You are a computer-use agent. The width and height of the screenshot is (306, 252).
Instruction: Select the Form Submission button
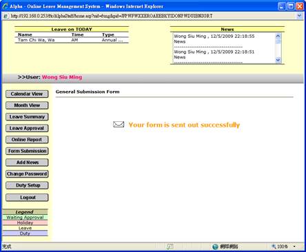tap(27, 151)
